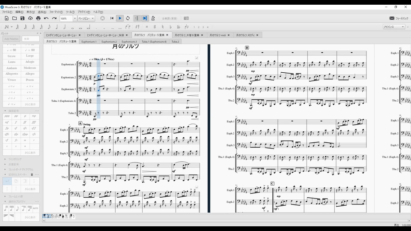The width and height of the screenshot is (411, 231).
Task: Toggle the metronome
Action: [x=153, y=18]
